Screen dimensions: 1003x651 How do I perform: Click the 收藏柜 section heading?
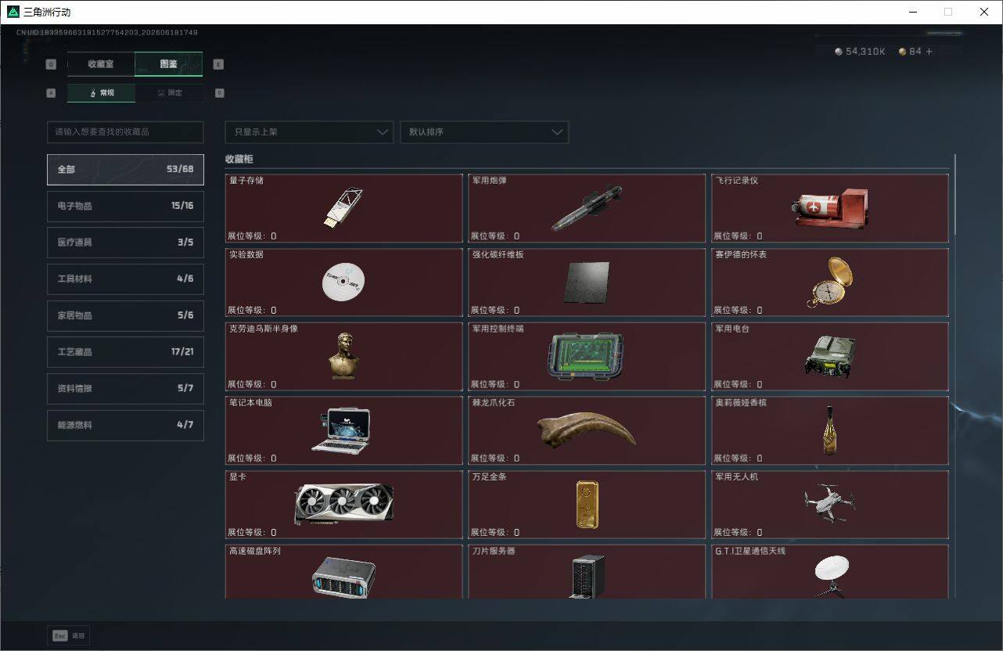(239, 159)
